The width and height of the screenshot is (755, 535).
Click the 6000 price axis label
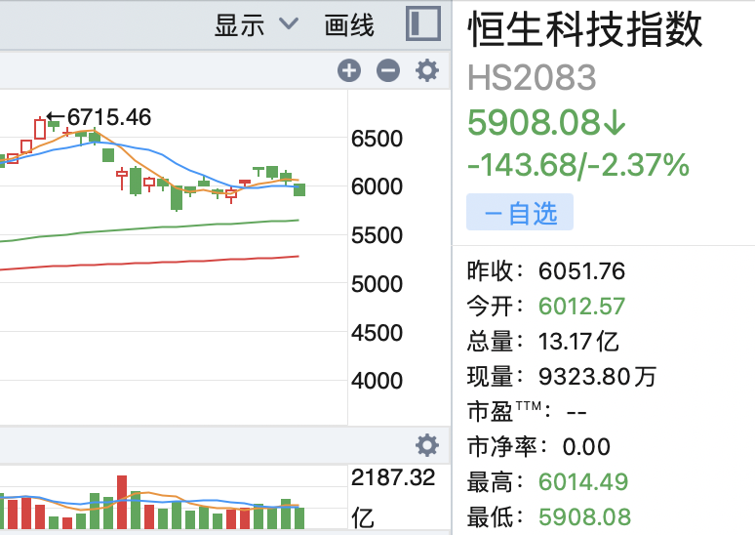tap(377, 186)
